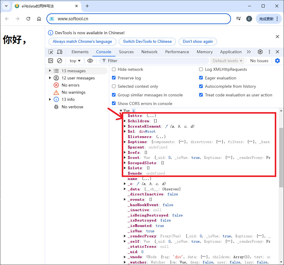Enable Log XMLHttpRequests checkbox

coord(201,69)
